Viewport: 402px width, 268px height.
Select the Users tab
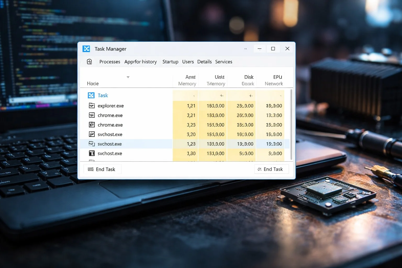188,62
